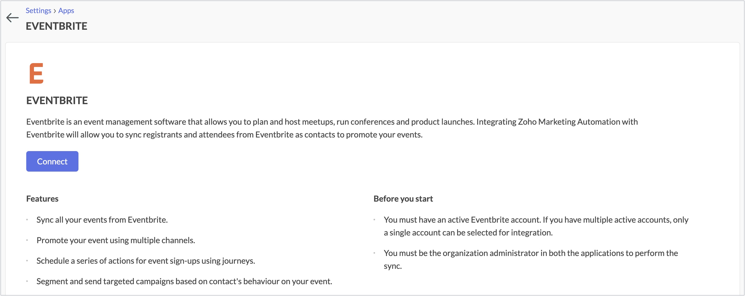Navigate to the Apps breadcrumb link
Viewport: 745px width, 296px height.
click(x=66, y=11)
